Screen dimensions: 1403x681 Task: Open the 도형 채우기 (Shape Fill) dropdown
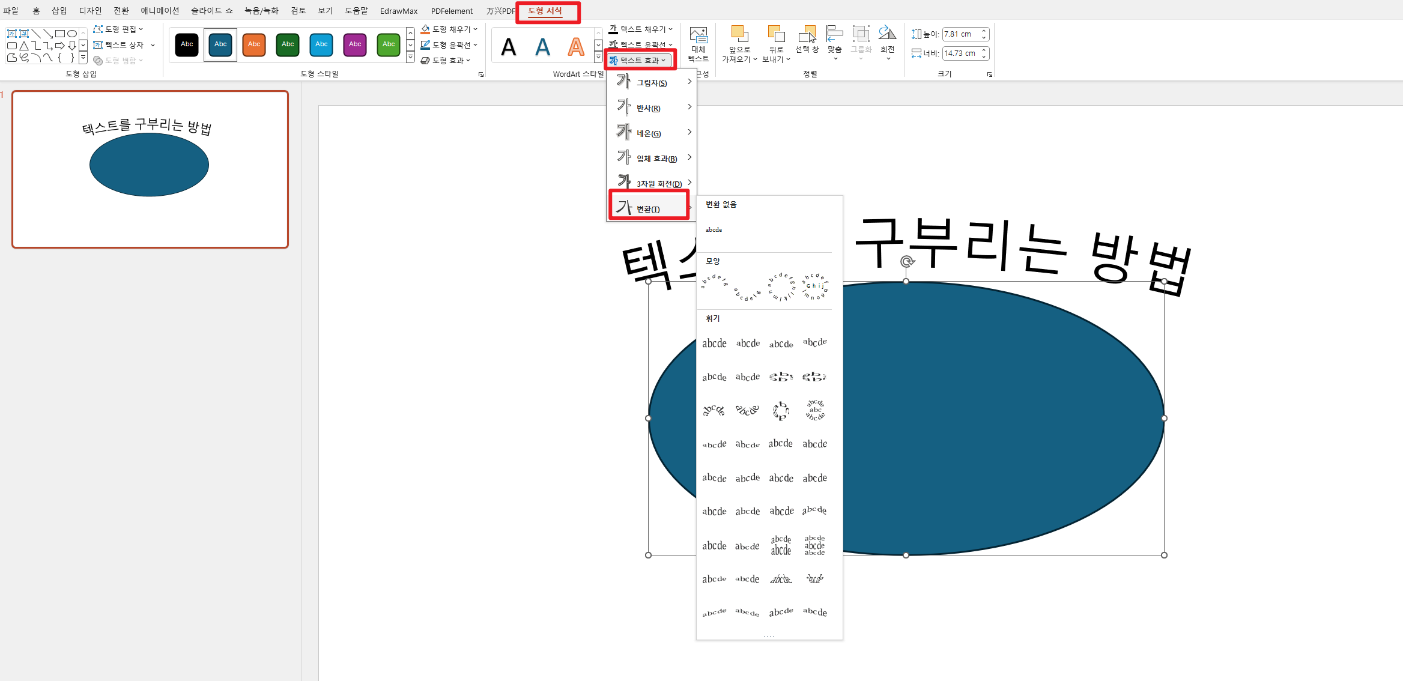(447, 28)
